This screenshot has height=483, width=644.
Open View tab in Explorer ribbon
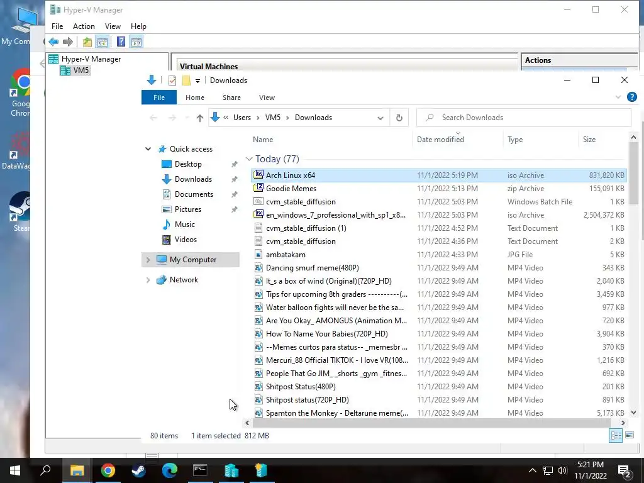pyautogui.click(x=267, y=97)
